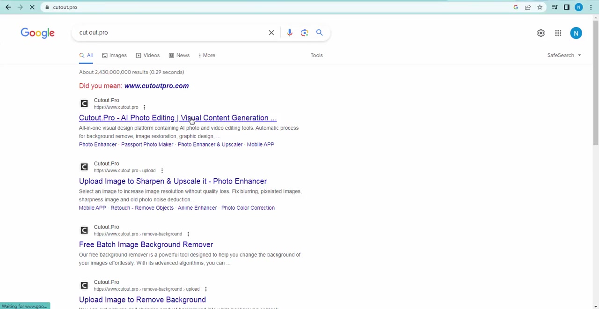Open options for the remove-background result
The height and width of the screenshot is (309, 599).
[188, 234]
